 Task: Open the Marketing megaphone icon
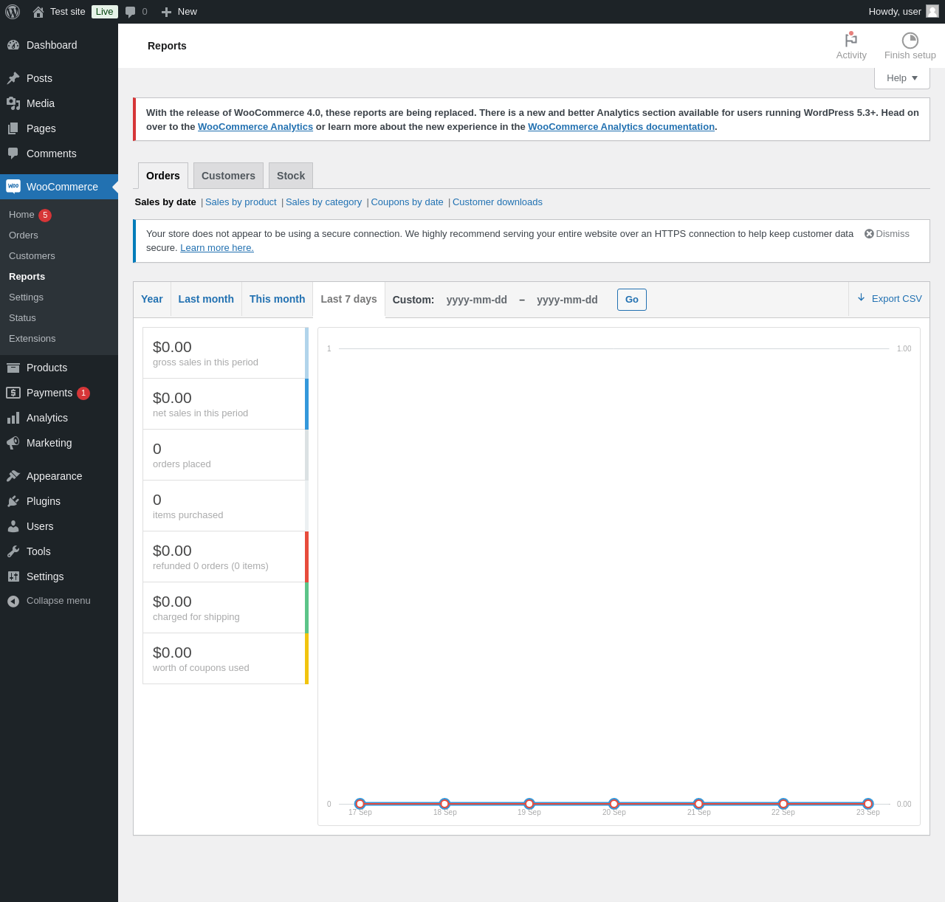[x=13, y=443]
